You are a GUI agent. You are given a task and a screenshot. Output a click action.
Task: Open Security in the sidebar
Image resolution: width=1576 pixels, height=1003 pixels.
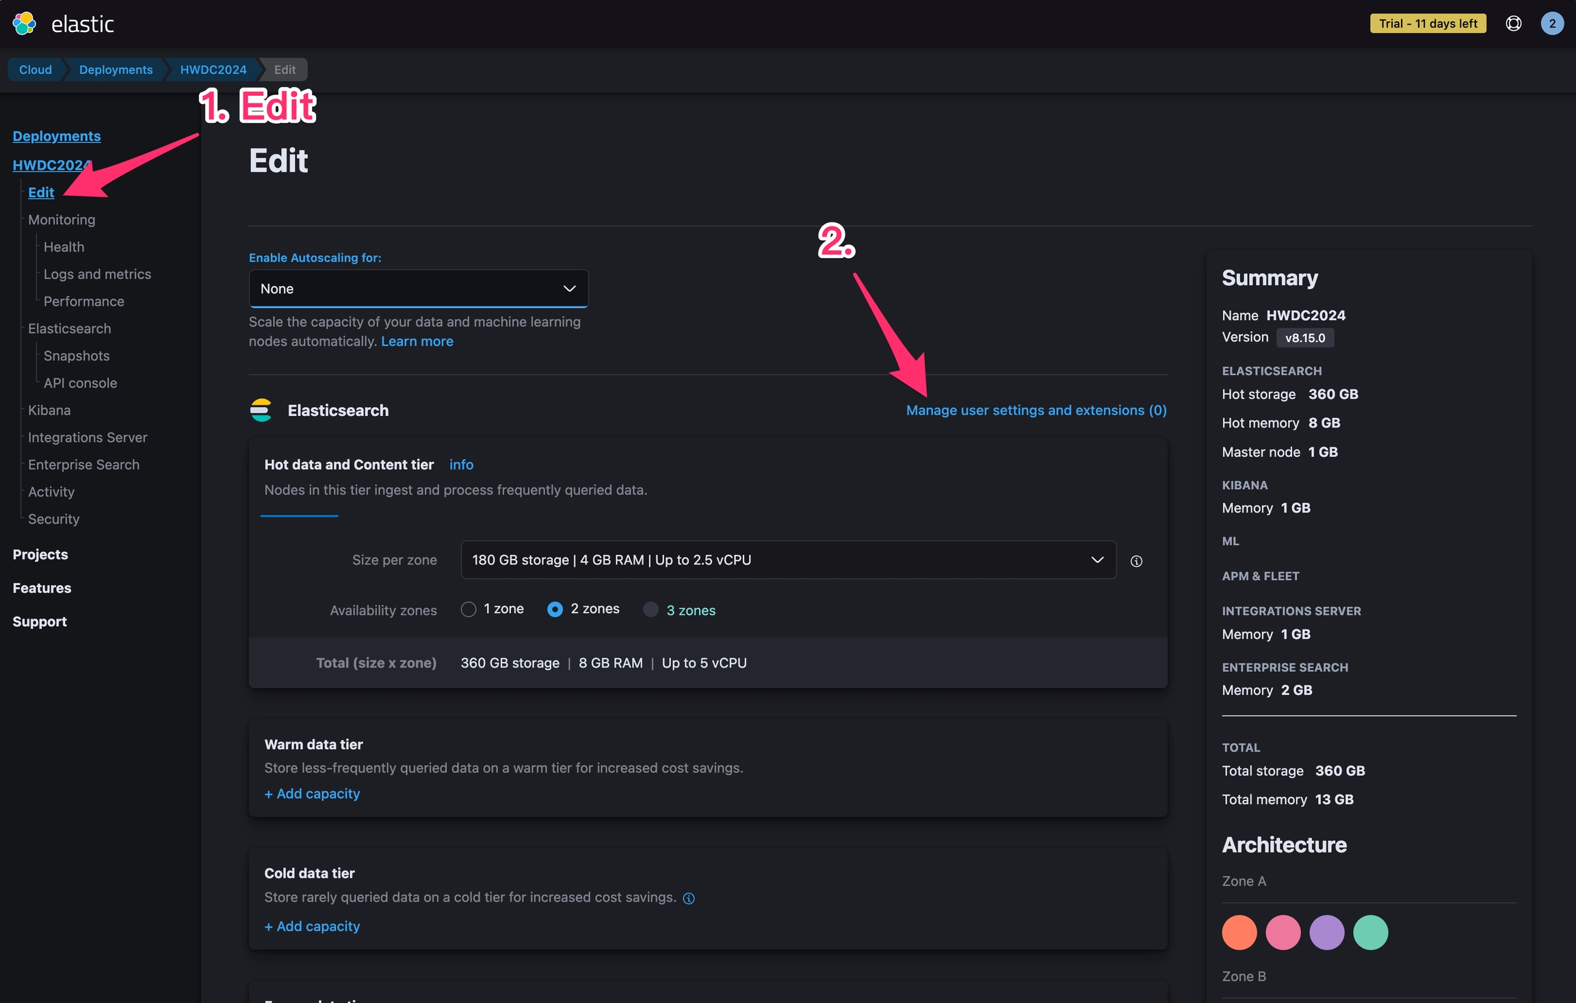(53, 519)
